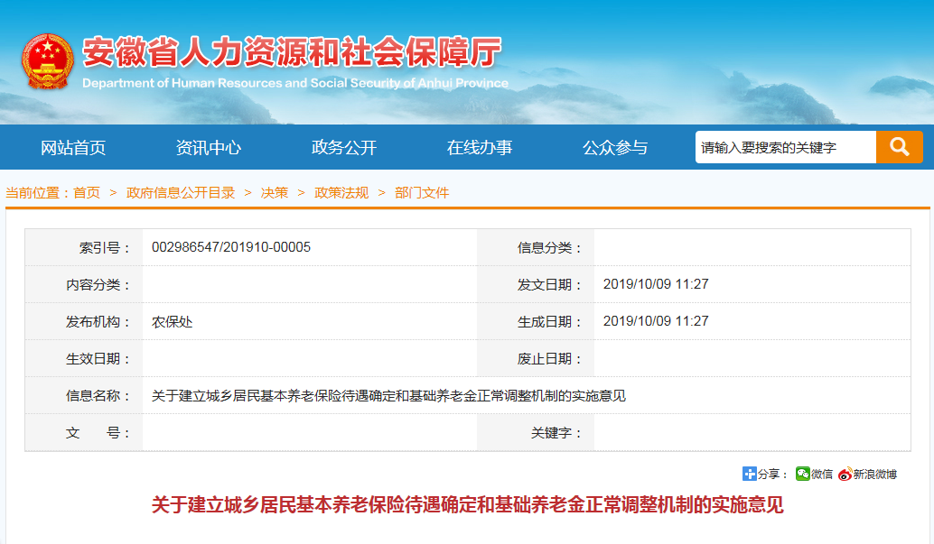Share via the Sina Weibo icon
This screenshot has height=544, width=934.
click(x=845, y=474)
